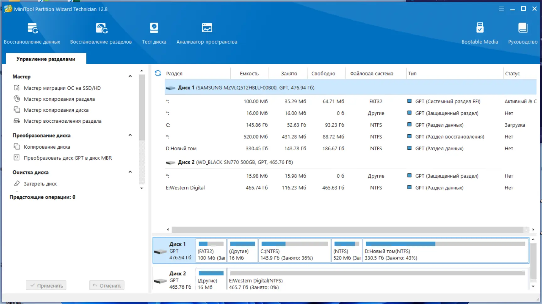This screenshot has width=542, height=304.
Task: Open the Восстановление данных tool
Action: 32,33
